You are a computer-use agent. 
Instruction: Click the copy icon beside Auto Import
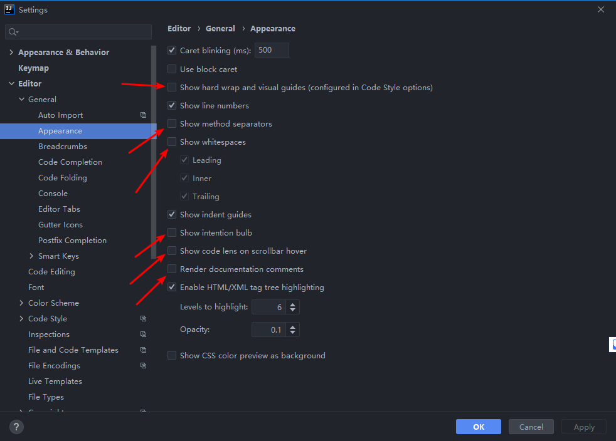(143, 115)
